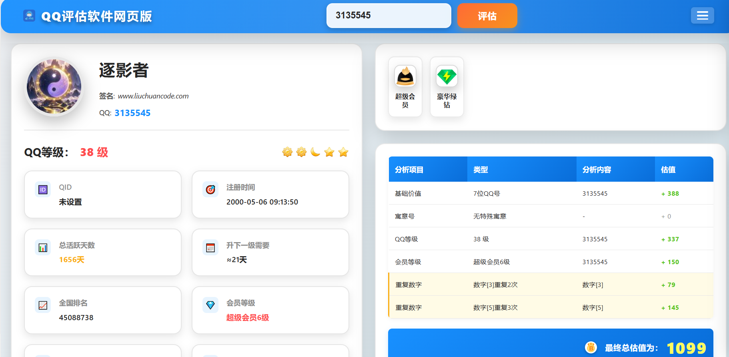Click the 会员等级 table row label
Screen dimensions: 729x357
click(408, 262)
